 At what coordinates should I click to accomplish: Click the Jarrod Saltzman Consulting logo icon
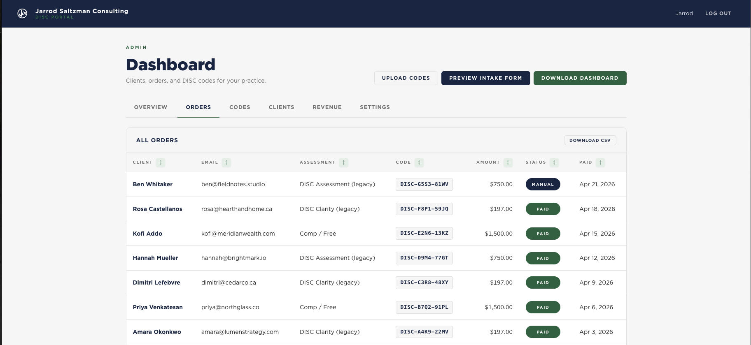[22, 14]
